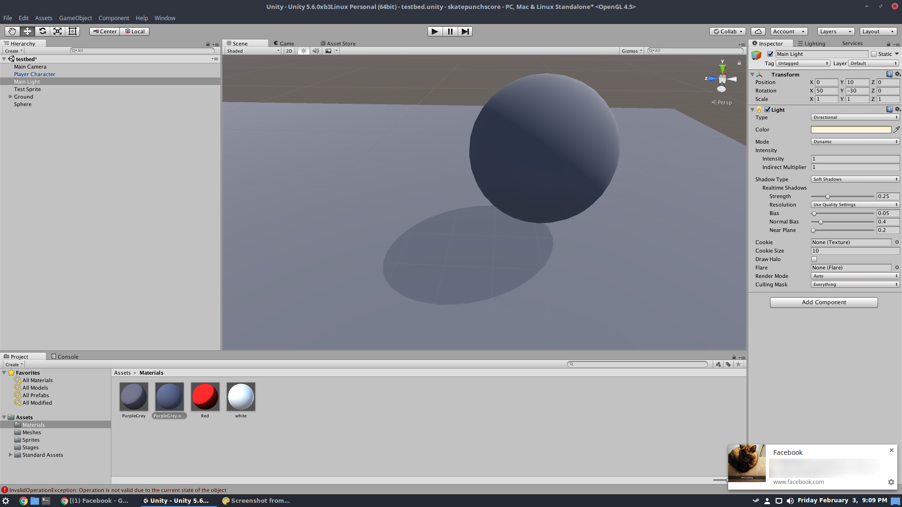Select the Rotate tool
The height and width of the screenshot is (507, 902).
[42, 31]
